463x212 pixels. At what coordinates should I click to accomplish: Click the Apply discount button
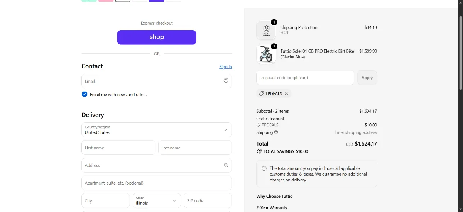367,78
